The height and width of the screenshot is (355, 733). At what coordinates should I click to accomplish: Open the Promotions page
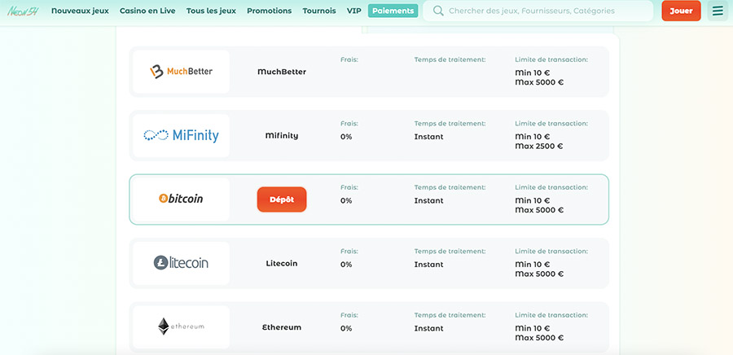tap(270, 11)
